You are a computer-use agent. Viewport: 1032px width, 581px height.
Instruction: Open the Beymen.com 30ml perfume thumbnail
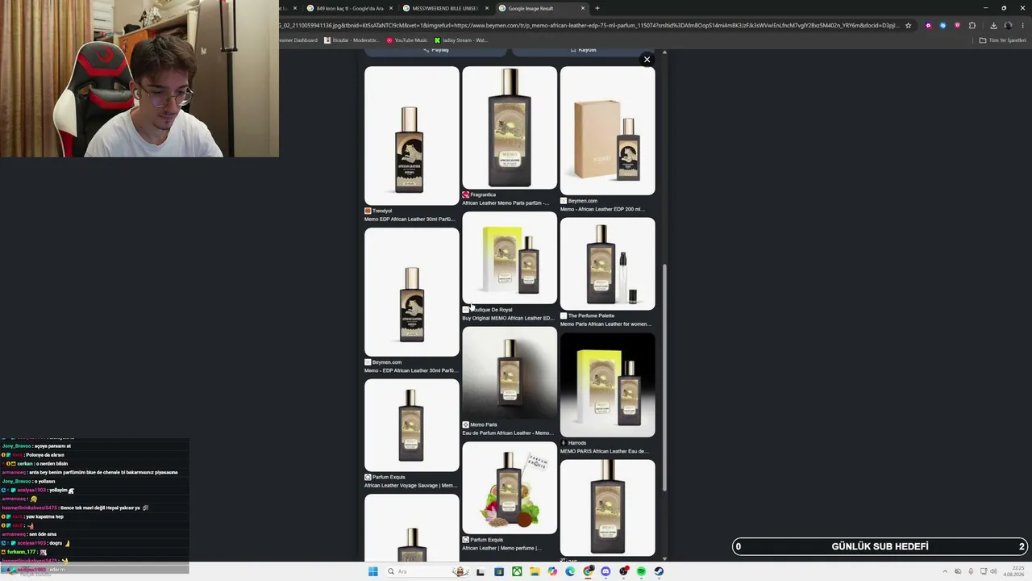pos(412,292)
